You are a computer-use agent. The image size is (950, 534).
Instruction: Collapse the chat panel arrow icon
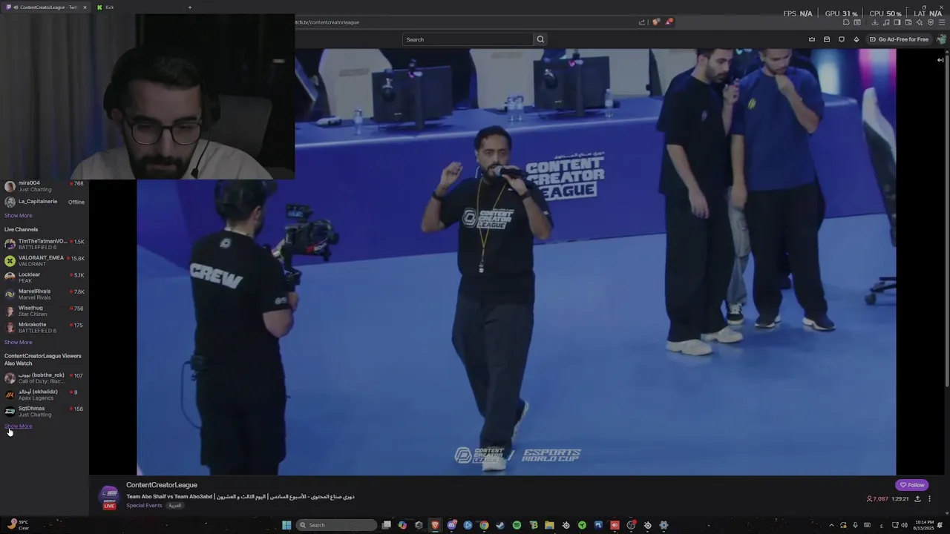(940, 60)
